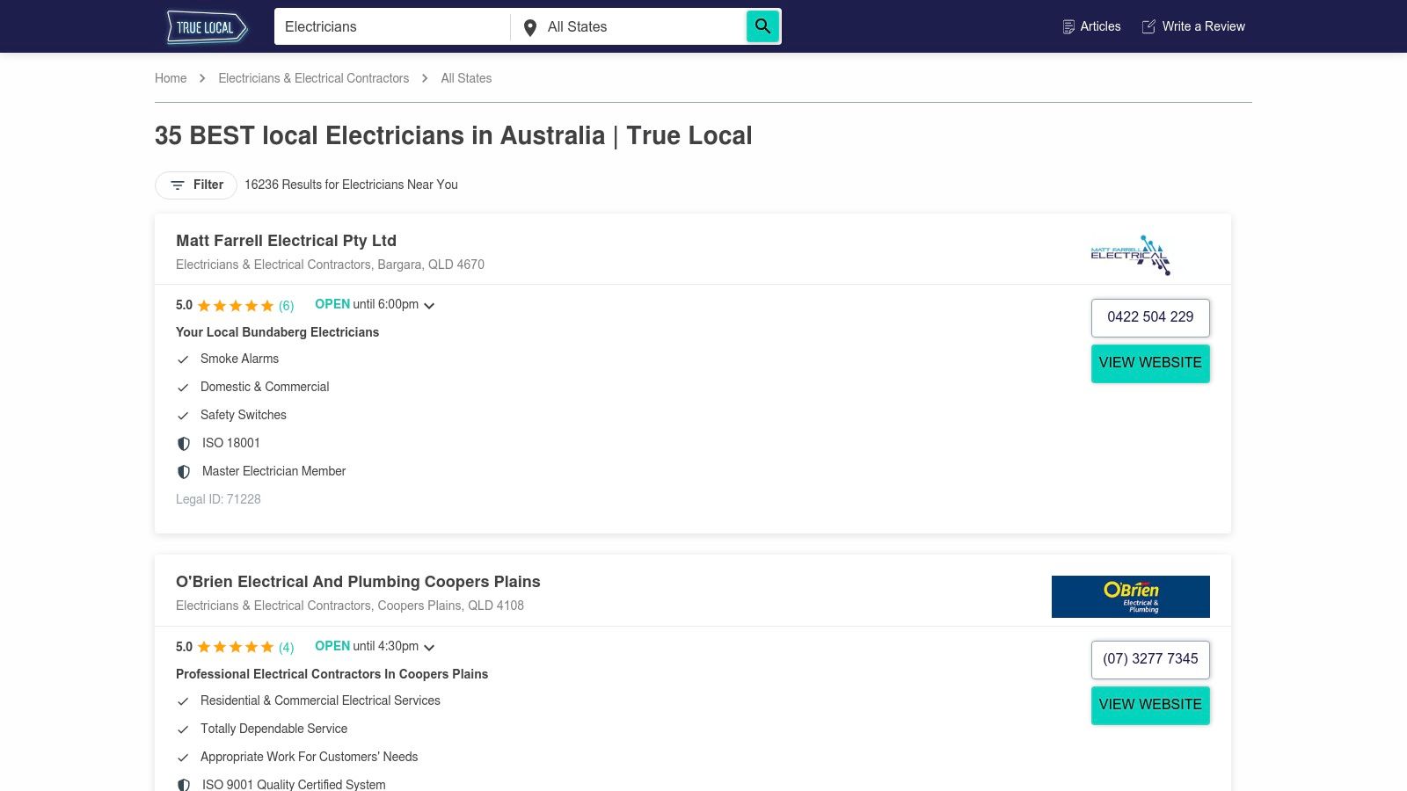This screenshot has height=791, width=1407.
Task: Open the Articles page
Action: [1091, 27]
